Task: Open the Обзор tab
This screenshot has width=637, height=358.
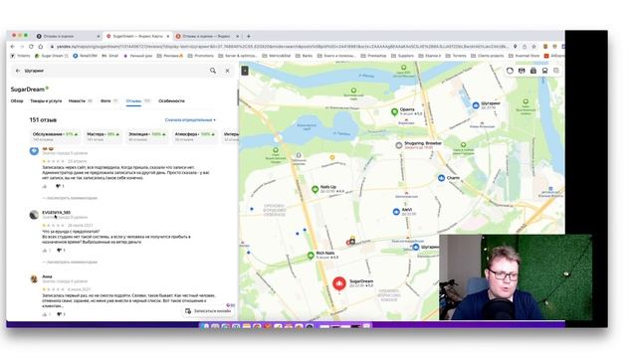Action: [17, 101]
